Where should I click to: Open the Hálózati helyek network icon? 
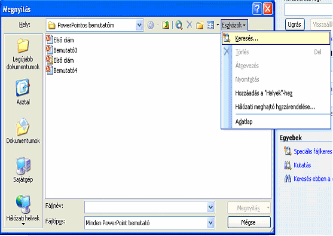23,204
